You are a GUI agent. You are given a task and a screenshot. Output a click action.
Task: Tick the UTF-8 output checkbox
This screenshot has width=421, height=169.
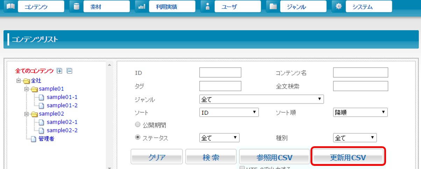[x=242, y=168]
